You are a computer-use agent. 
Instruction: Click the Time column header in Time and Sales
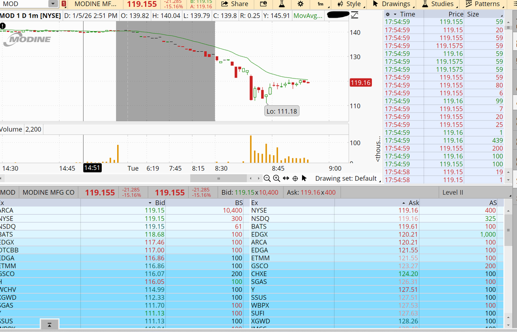(x=408, y=14)
